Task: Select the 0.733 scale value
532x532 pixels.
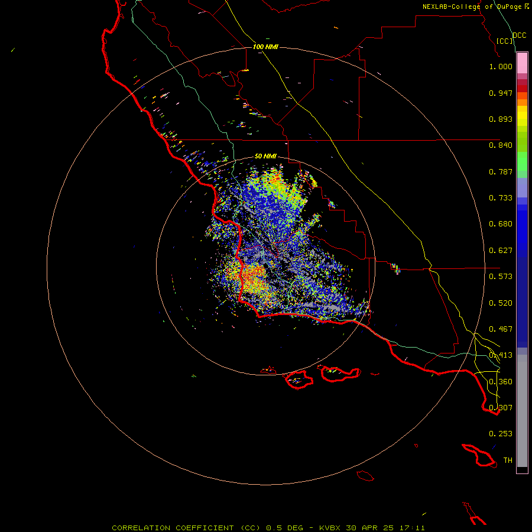Action: 501,198
